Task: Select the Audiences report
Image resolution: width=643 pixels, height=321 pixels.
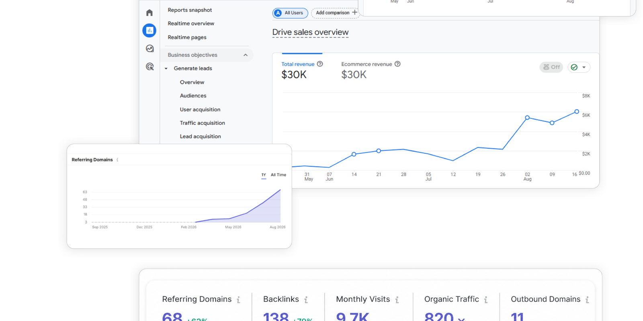Action: (193, 96)
